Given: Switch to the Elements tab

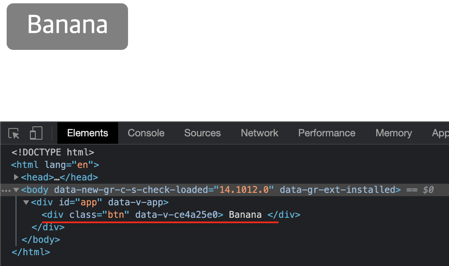Looking at the screenshot, I should pos(88,133).
